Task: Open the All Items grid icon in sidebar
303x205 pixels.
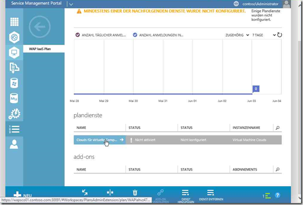Action: point(14,22)
